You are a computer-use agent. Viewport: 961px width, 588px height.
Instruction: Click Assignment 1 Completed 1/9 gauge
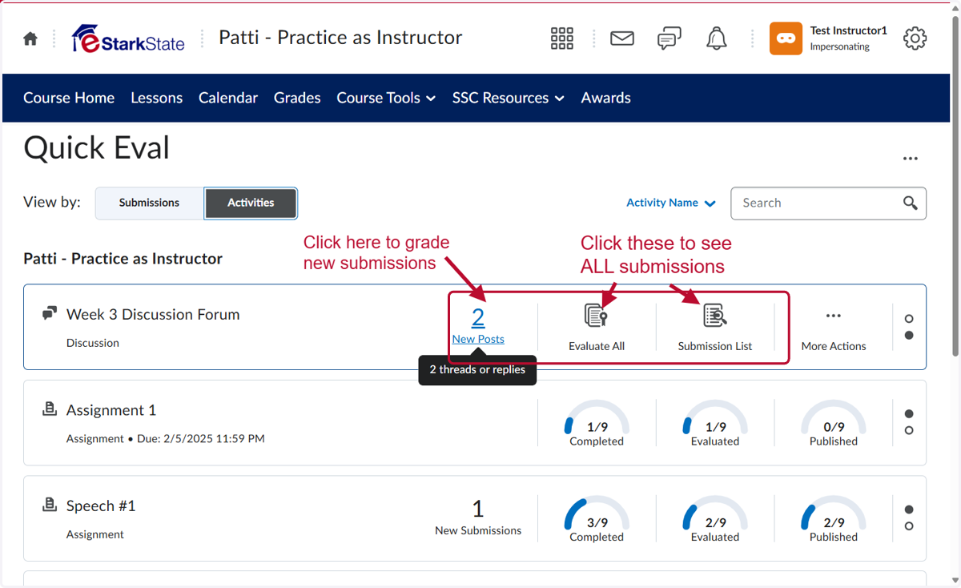(597, 425)
